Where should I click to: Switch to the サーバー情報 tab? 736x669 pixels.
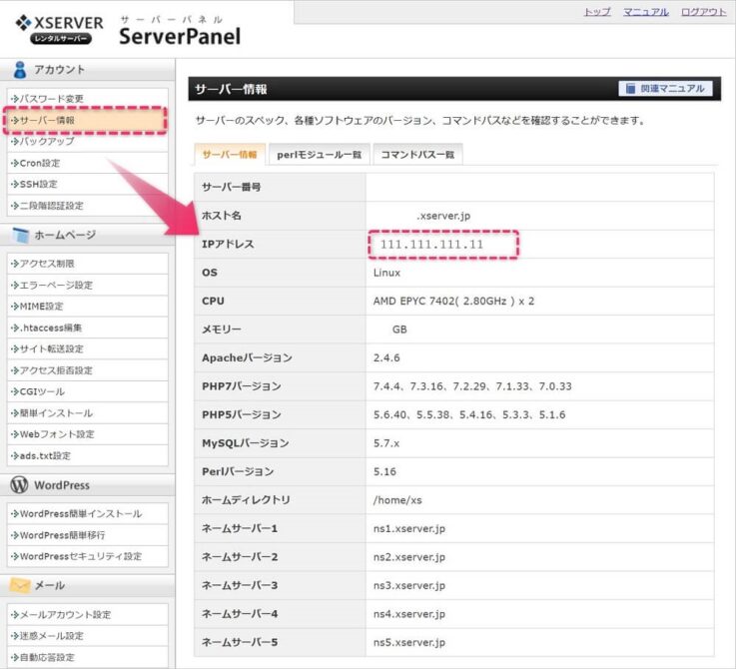(x=230, y=155)
